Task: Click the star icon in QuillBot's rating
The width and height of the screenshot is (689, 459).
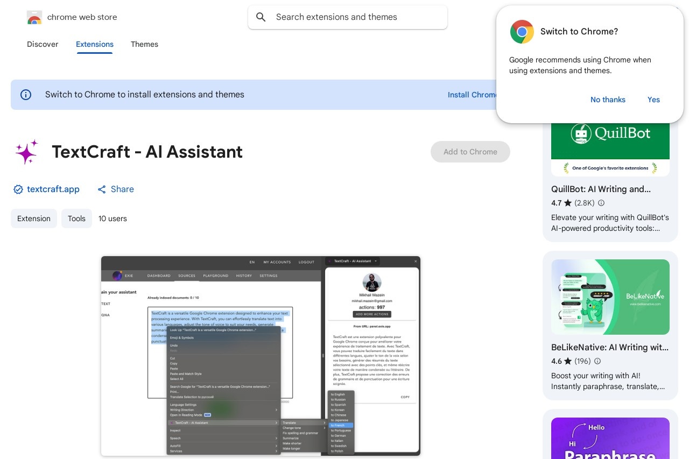Action: (x=568, y=203)
